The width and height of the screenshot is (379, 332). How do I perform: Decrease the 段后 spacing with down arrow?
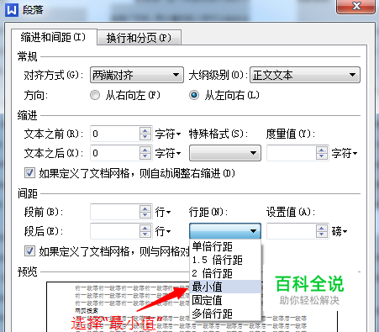pyautogui.click(x=145, y=235)
